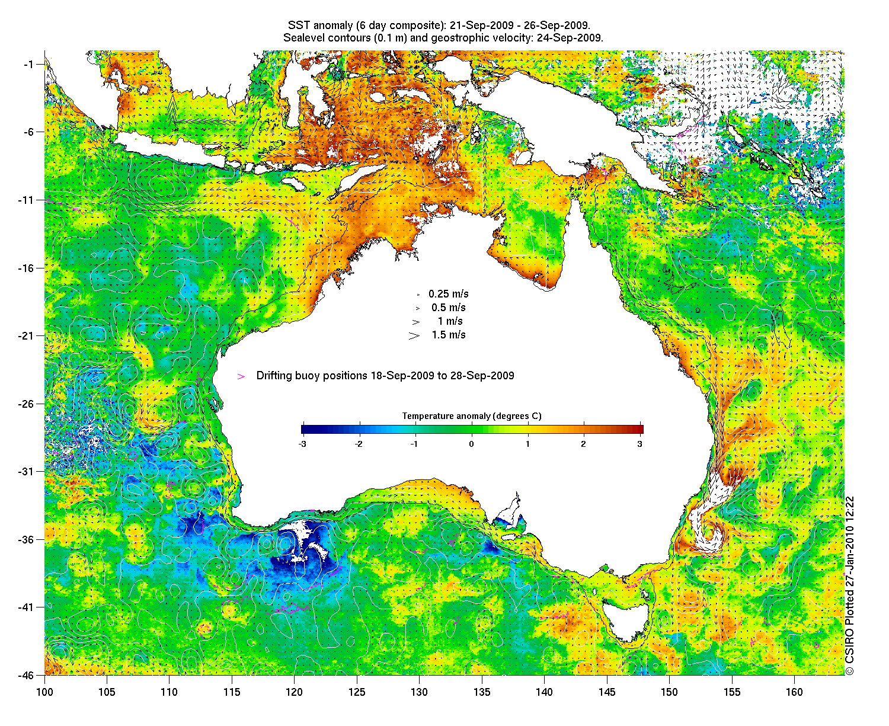Click the 1.5 m/s legend arrow symbol

[x=414, y=335]
